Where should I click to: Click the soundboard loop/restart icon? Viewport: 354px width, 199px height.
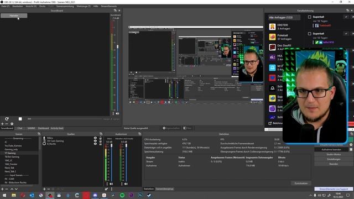click(x=7, y=119)
